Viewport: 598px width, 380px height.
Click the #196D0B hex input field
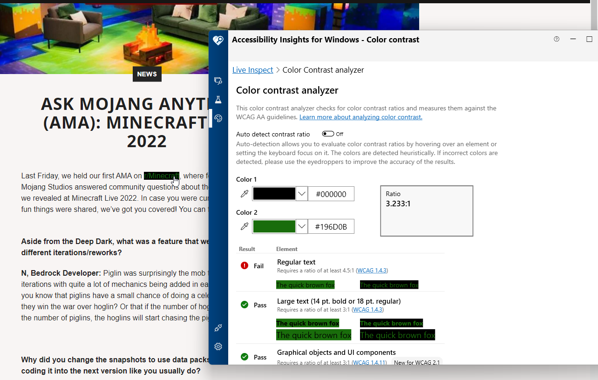point(331,227)
